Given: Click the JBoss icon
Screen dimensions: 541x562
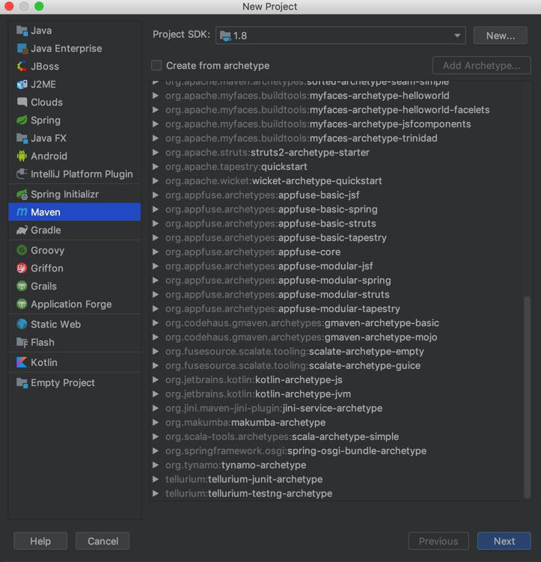Looking at the screenshot, I should coord(22,67).
